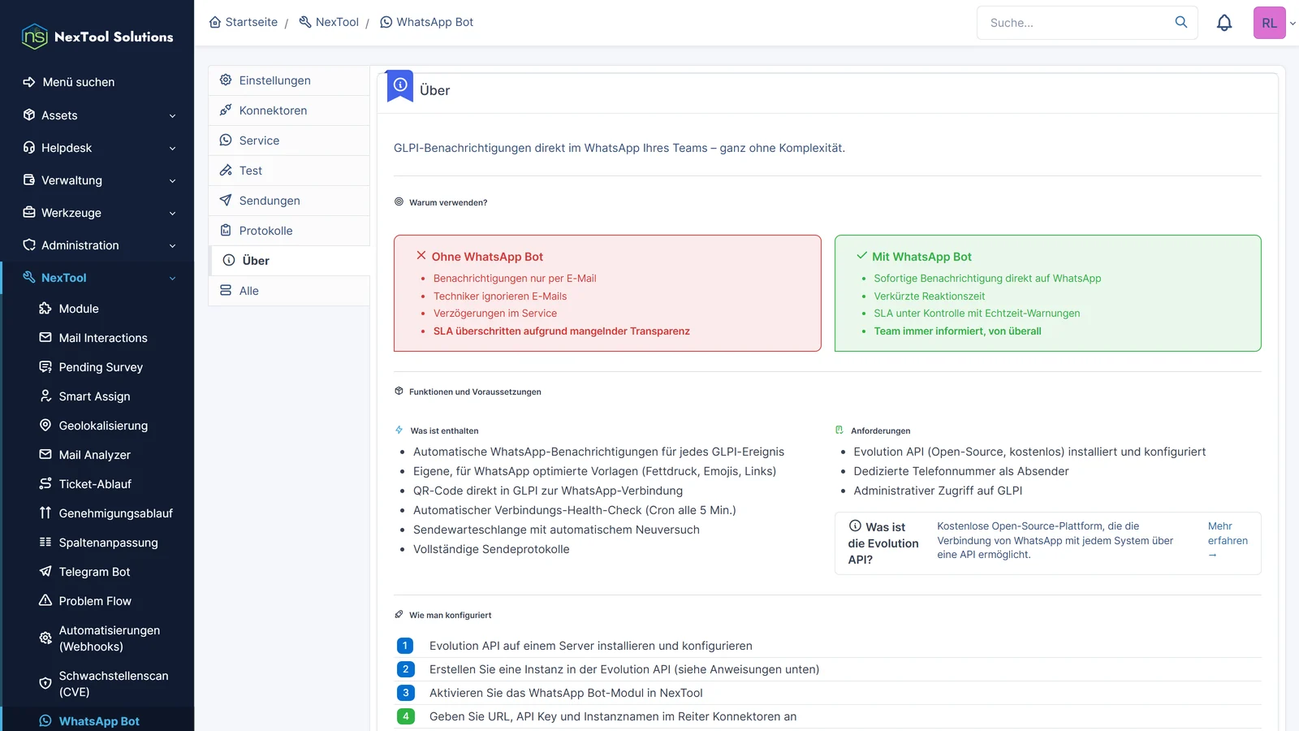1299x731 pixels.
Task: Select WhatsApp Bot in the sidebar
Action: click(x=97, y=720)
